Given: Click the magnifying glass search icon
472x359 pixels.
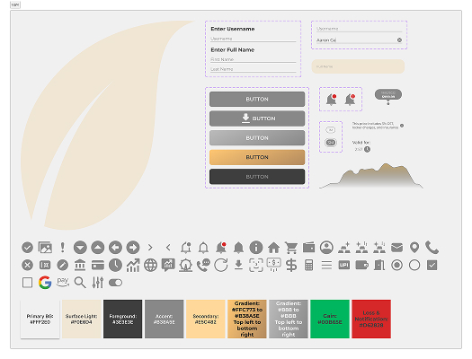Looking at the screenshot, I should click(80, 283).
